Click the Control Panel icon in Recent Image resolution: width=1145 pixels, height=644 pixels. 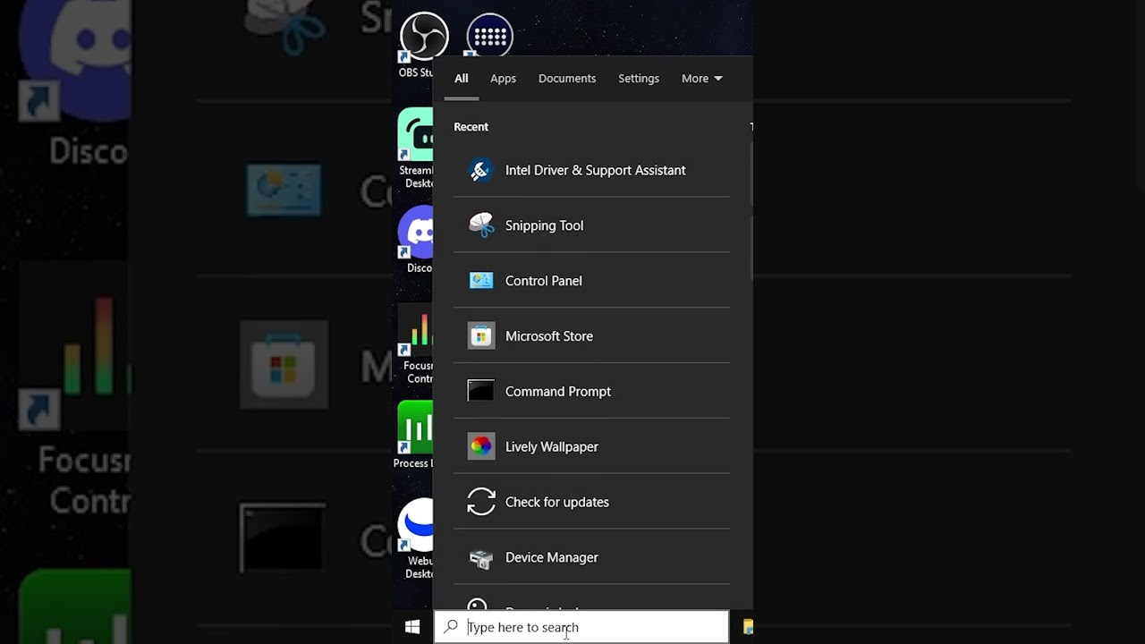pyautogui.click(x=481, y=281)
